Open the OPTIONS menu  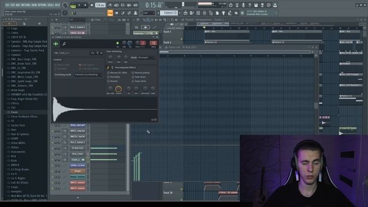pos(43,5)
